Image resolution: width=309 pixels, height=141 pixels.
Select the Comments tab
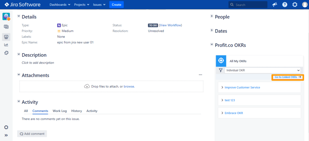click(40, 111)
